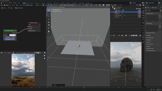This screenshot has width=162, height=91.
Task: Select the Scale tool in viewport toolbar
Action: [x=49, y=22]
